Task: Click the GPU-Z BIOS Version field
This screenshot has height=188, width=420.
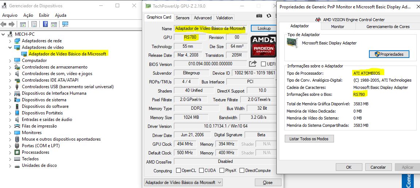Action: click(210, 64)
